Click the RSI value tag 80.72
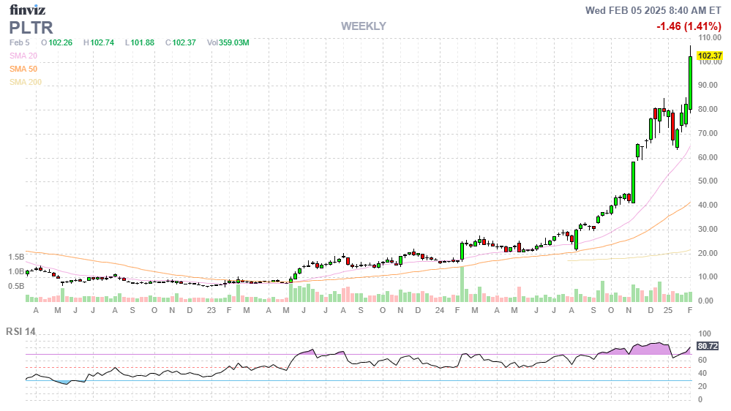Image resolution: width=731 pixels, height=411 pixels. click(x=708, y=346)
